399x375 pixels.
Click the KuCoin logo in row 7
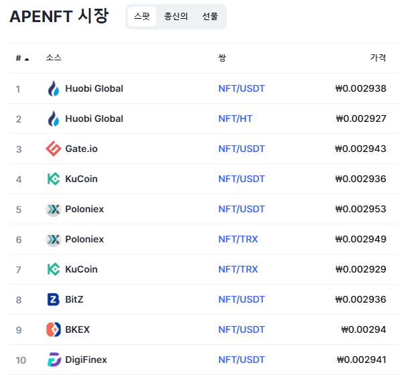click(x=54, y=269)
